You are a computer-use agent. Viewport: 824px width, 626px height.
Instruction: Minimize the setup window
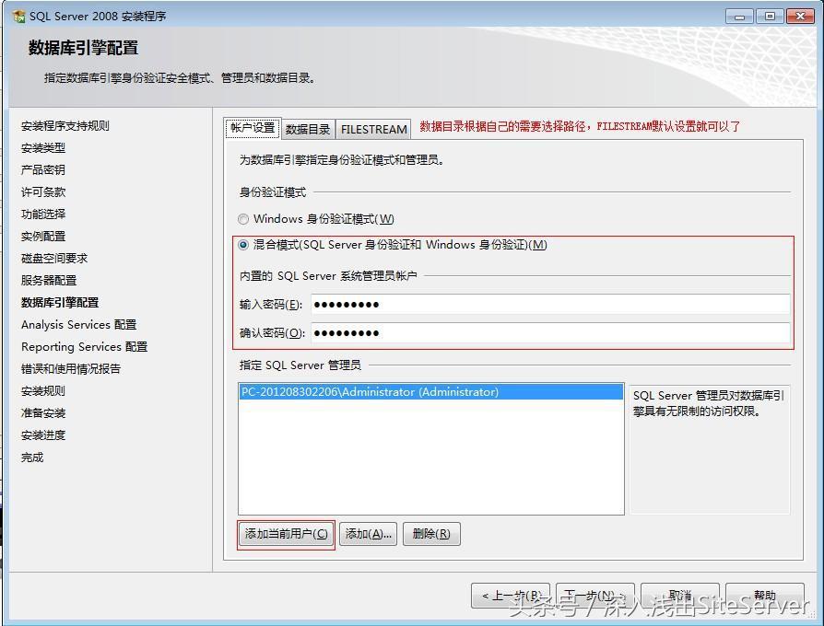tap(739, 17)
